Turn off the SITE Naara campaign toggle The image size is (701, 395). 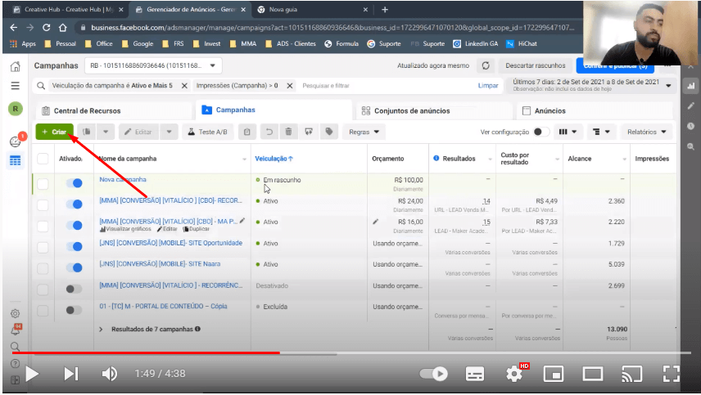(75, 267)
